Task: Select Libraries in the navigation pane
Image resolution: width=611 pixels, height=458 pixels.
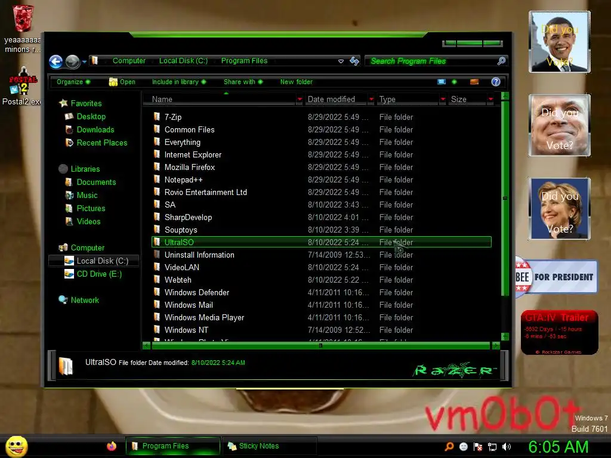Action: (x=85, y=169)
